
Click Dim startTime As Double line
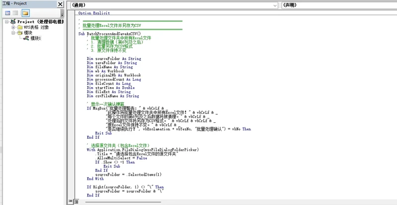(x=111, y=88)
